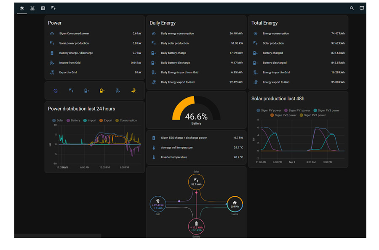Open the table view tab icon
The height and width of the screenshot is (250, 379).
point(43,8)
